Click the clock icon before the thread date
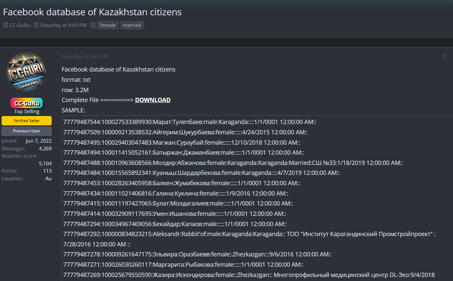This screenshot has width=453, height=281. pyautogui.click(x=37, y=25)
